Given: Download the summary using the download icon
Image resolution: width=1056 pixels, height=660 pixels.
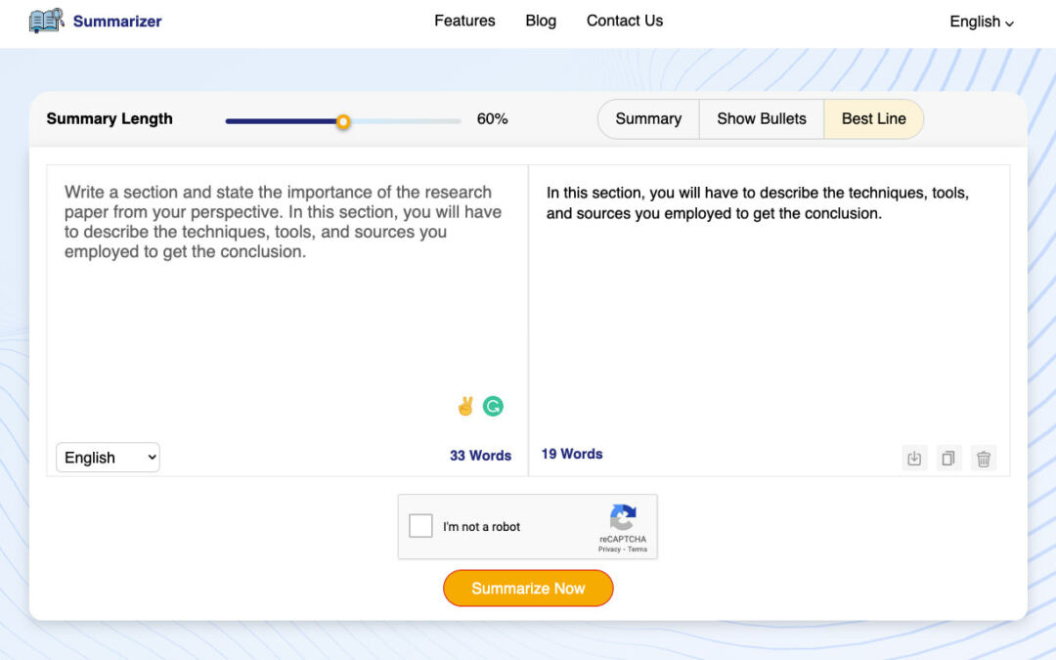Looking at the screenshot, I should (914, 458).
